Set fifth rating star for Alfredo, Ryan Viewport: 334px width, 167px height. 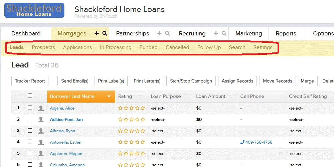click(143, 131)
